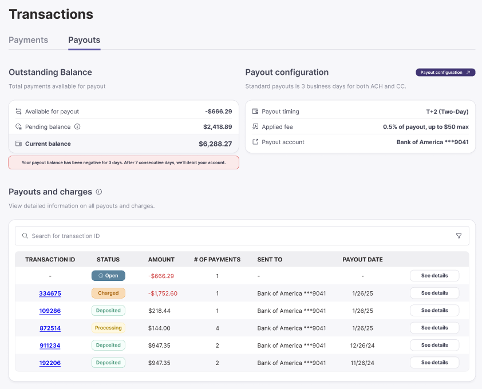The width and height of the screenshot is (482, 389).
Task: Open transaction 872514 link
Action: tap(50, 328)
